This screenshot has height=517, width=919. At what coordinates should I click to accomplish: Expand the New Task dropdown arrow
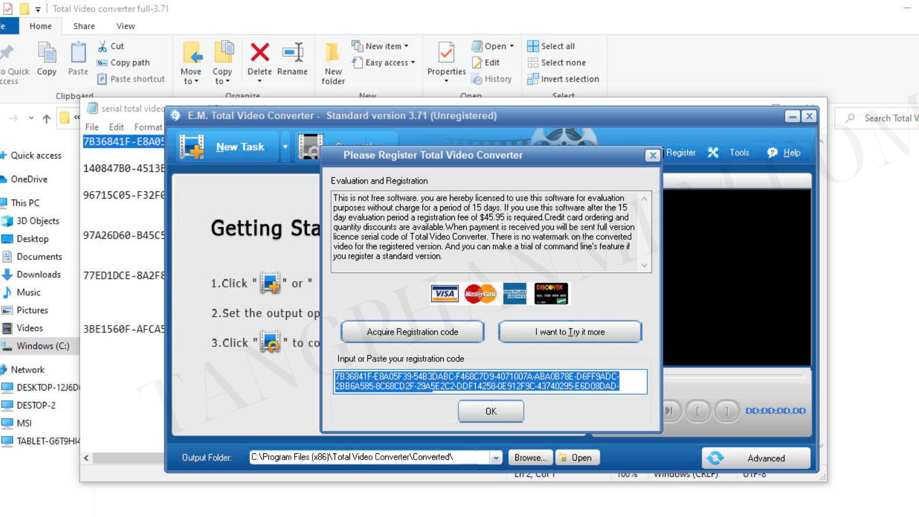pyautogui.click(x=285, y=146)
